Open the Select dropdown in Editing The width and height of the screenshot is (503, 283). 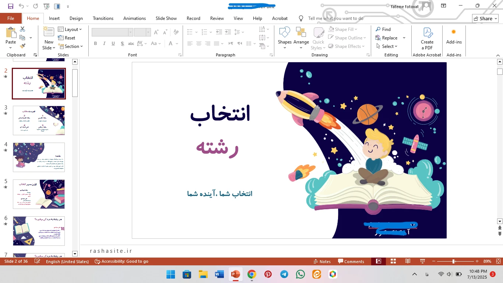click(387, 46)
